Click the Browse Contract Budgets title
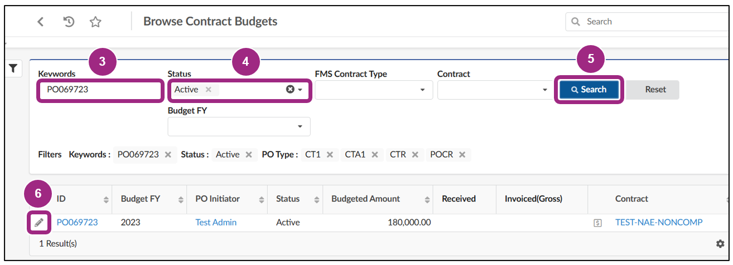 (x=210, y=22)
